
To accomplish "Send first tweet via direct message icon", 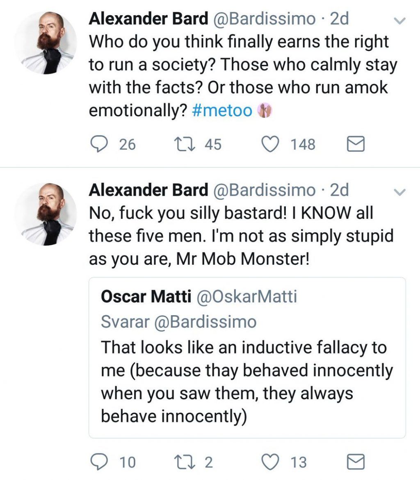I will 356,144.
